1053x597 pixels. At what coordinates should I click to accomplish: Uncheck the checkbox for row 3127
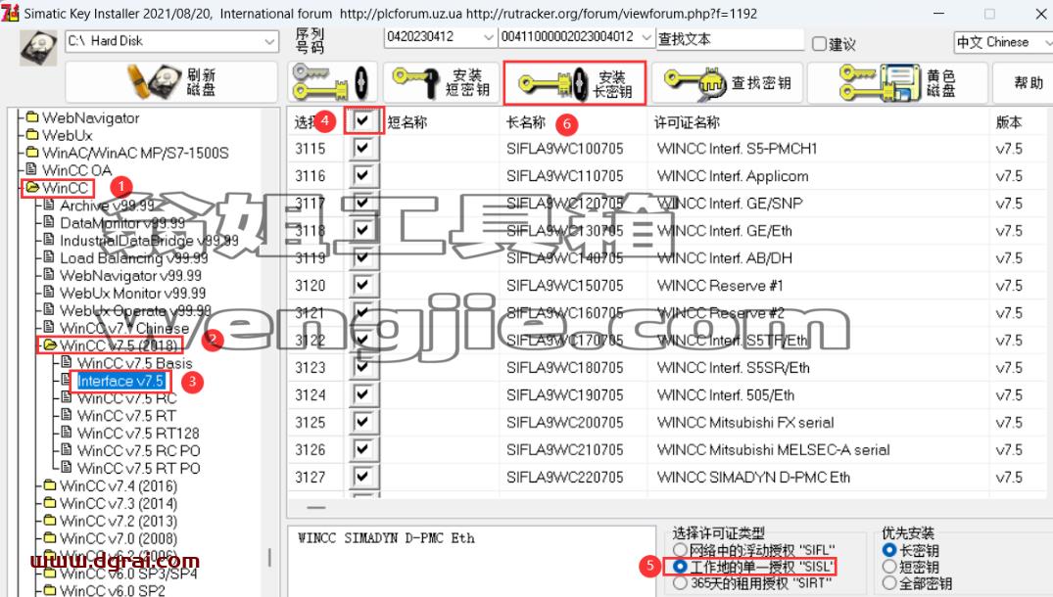(362, 477)
